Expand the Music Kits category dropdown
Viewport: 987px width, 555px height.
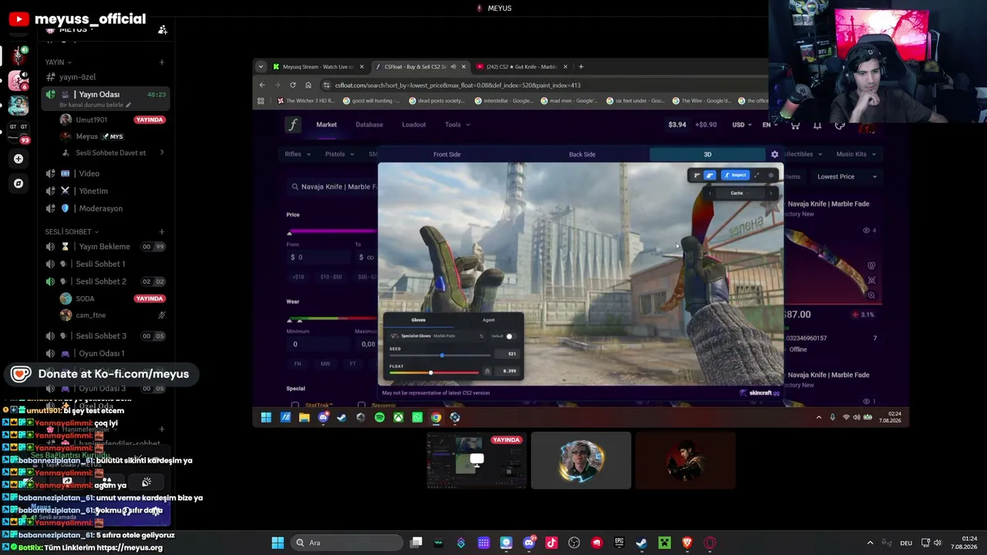click(857, 154)
